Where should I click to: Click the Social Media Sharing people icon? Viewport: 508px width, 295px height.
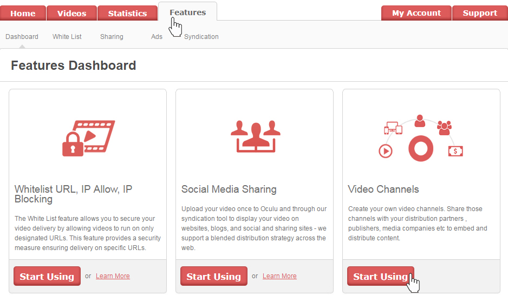click(x=256, y=136)
